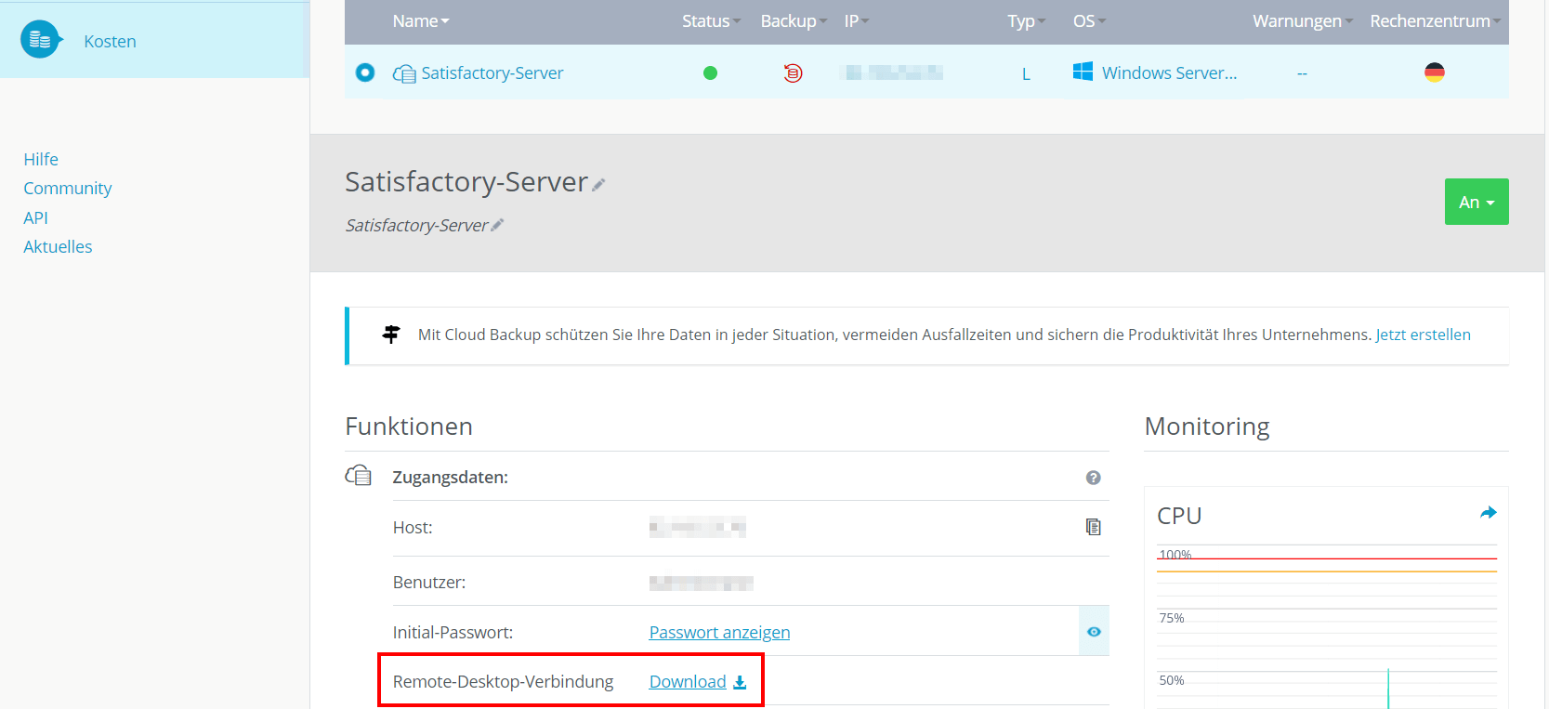Open Zugangsdaten help question mark
Screen dimensions: 1549x709
pos(1094,478)
